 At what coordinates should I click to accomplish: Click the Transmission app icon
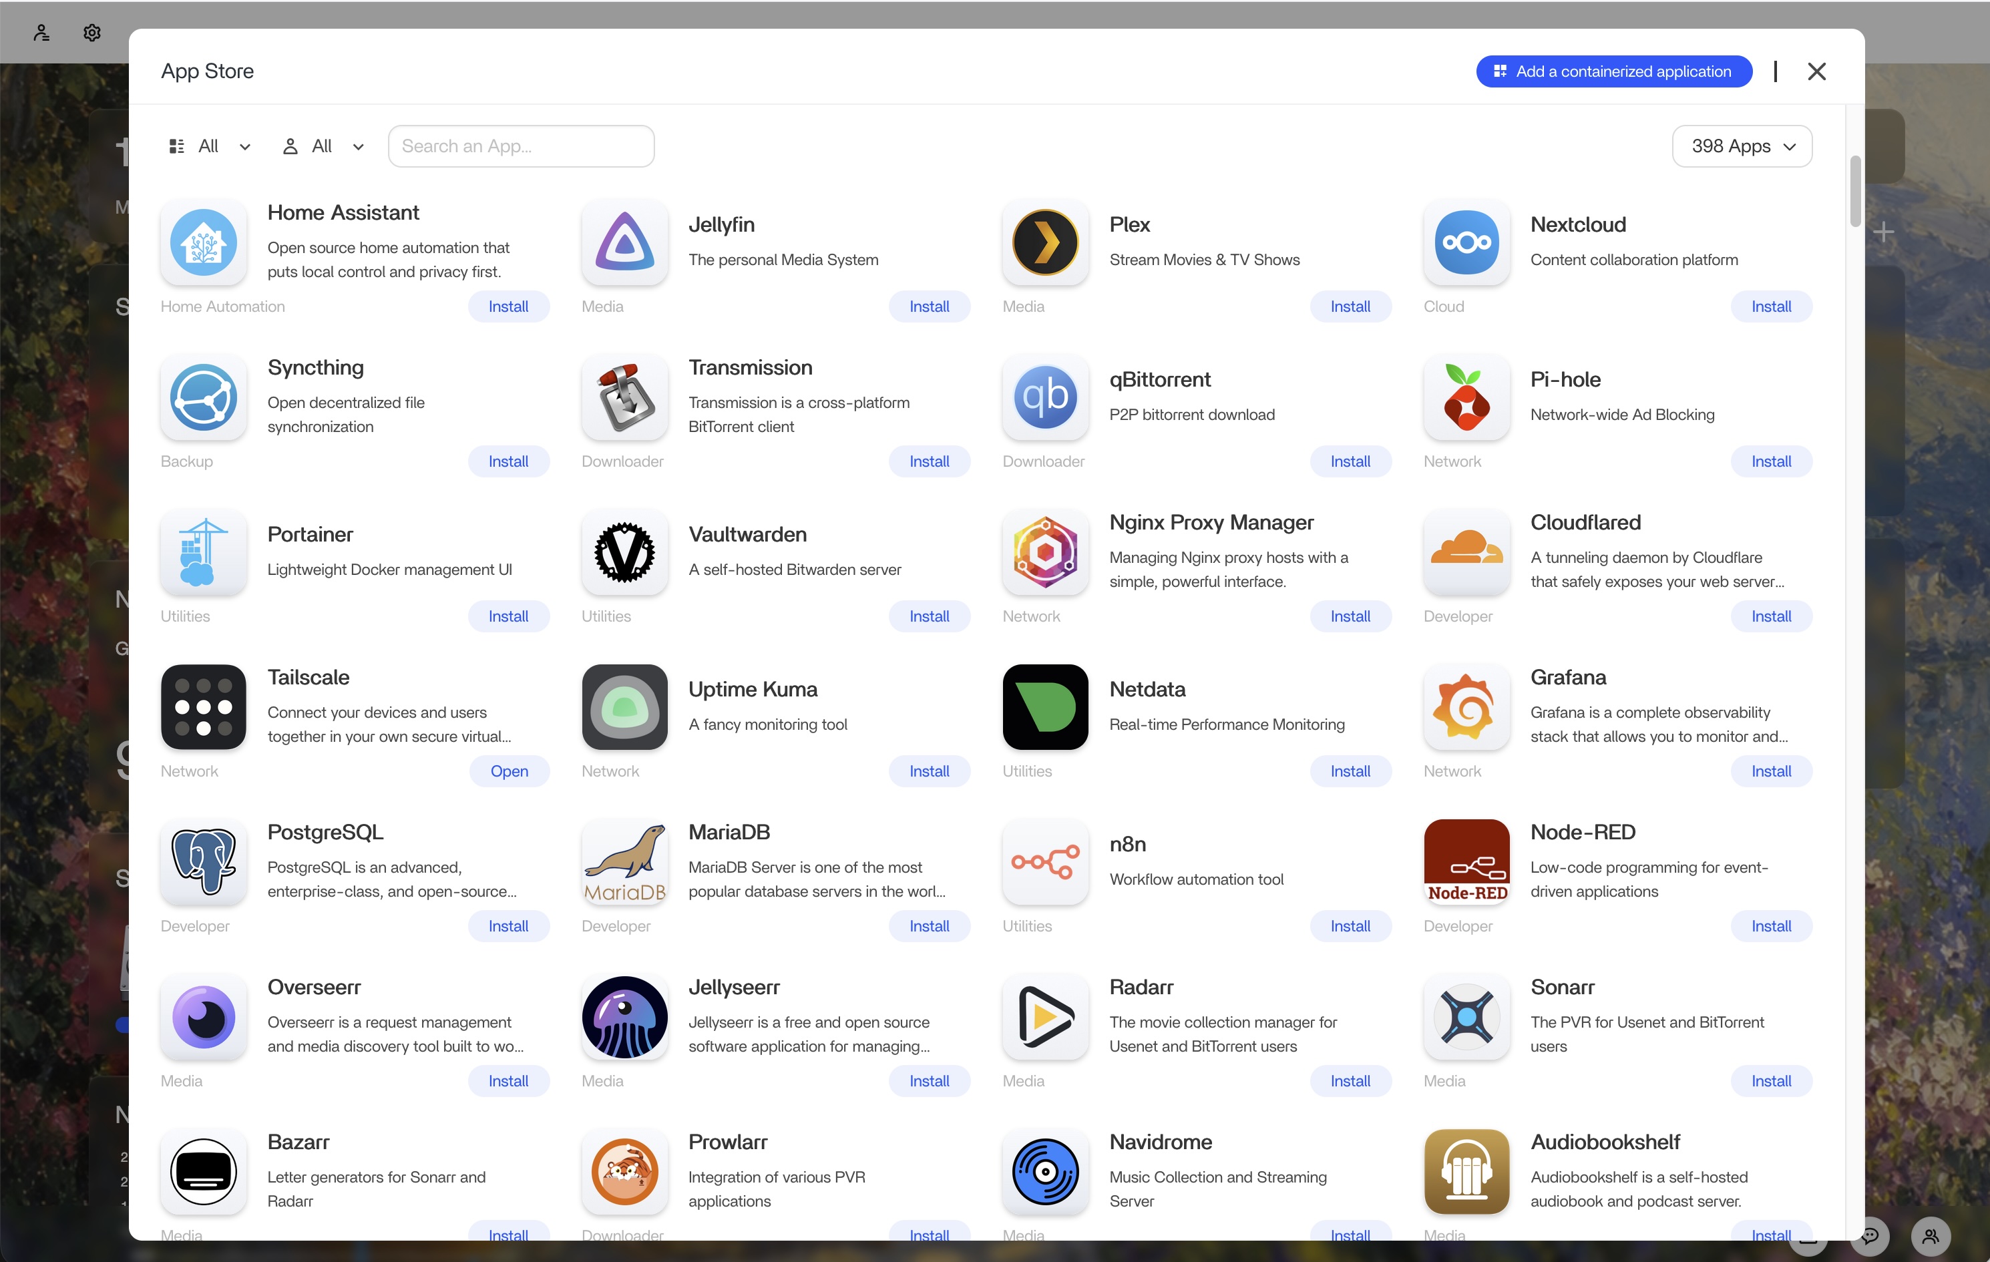[624, 397]
